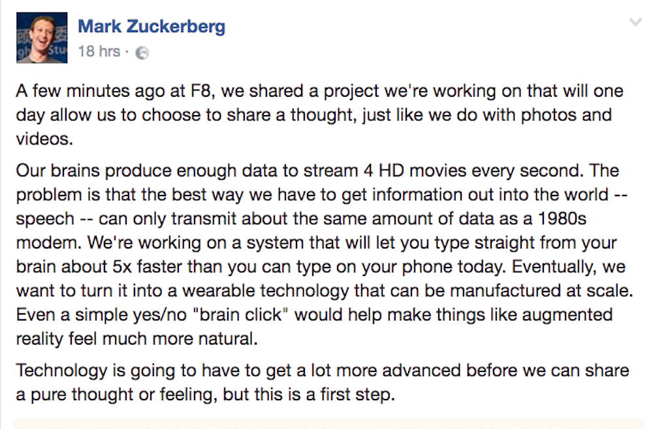Click Mark Zuckerberg's profile picture

(x=42, y=38)
